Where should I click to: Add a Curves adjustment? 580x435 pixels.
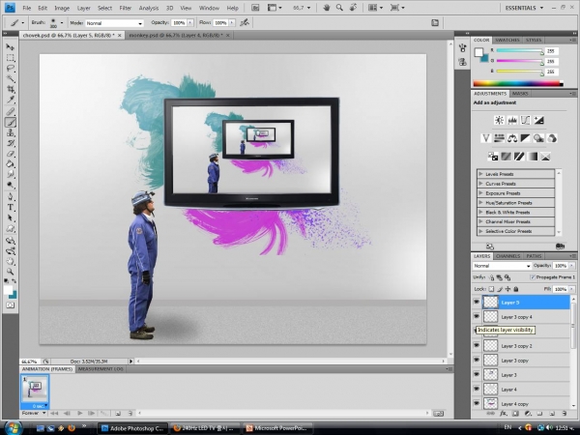tap(525, 120)
